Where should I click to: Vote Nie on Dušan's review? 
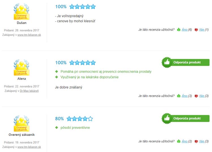tap(202, 30)
